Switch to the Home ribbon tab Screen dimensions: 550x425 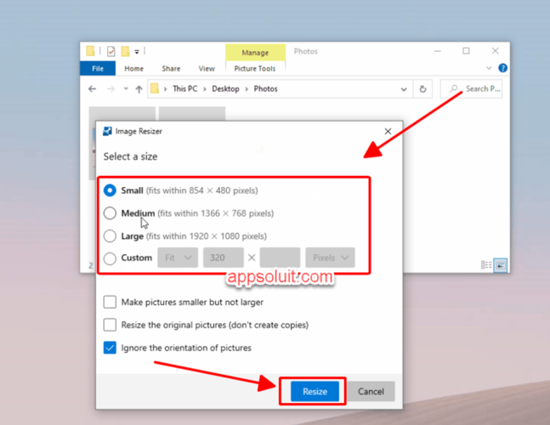coord(134,68)
